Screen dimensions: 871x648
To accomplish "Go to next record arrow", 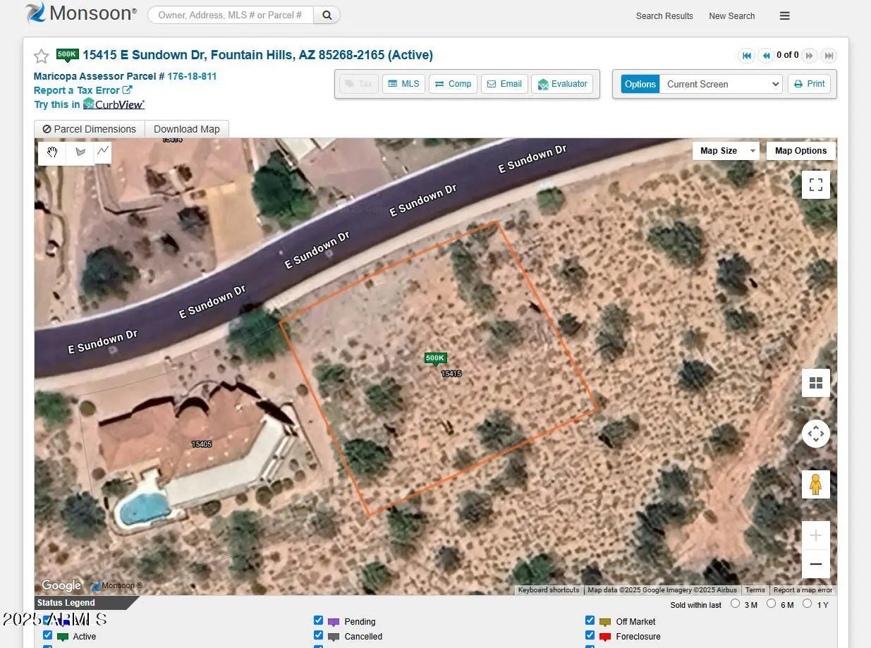I will click(x=809, y=56).
